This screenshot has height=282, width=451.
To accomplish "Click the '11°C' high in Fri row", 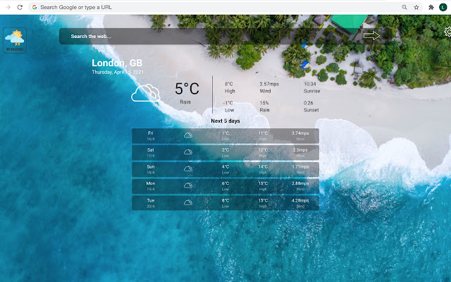I will 263,133.
